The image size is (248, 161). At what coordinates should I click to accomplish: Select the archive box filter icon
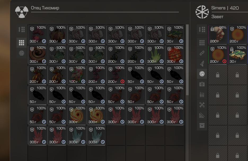(x=202, y=125)
